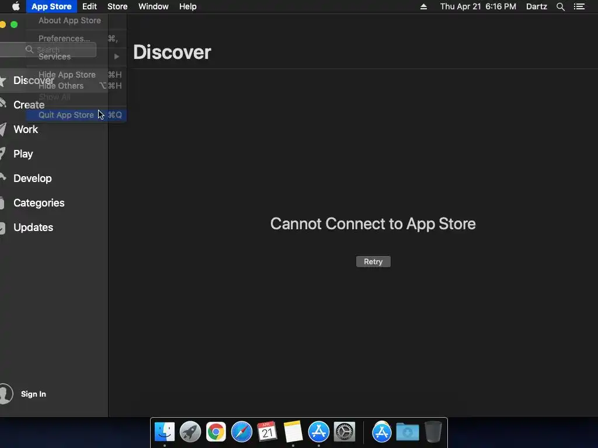Select Hide Others menu entry

77,86
